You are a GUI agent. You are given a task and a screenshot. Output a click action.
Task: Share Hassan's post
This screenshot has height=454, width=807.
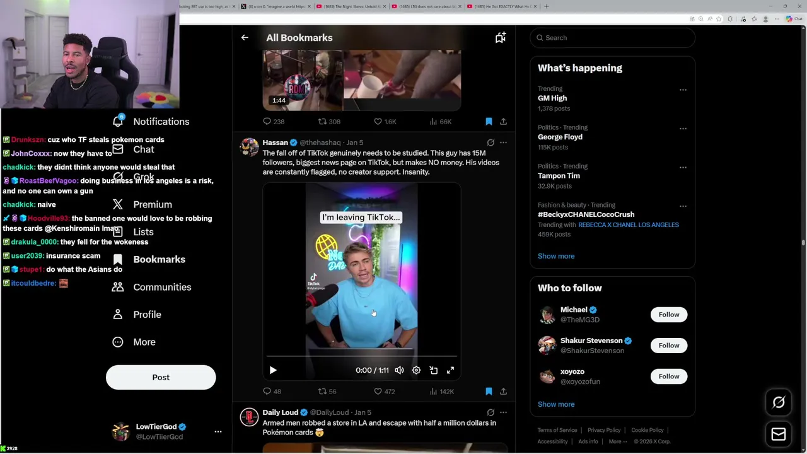[x=503, y=392]
